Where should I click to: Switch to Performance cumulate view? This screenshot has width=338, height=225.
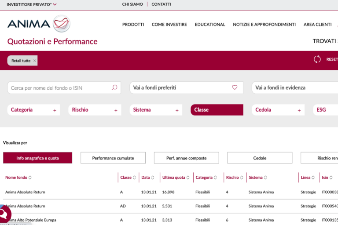click(113, 158)
